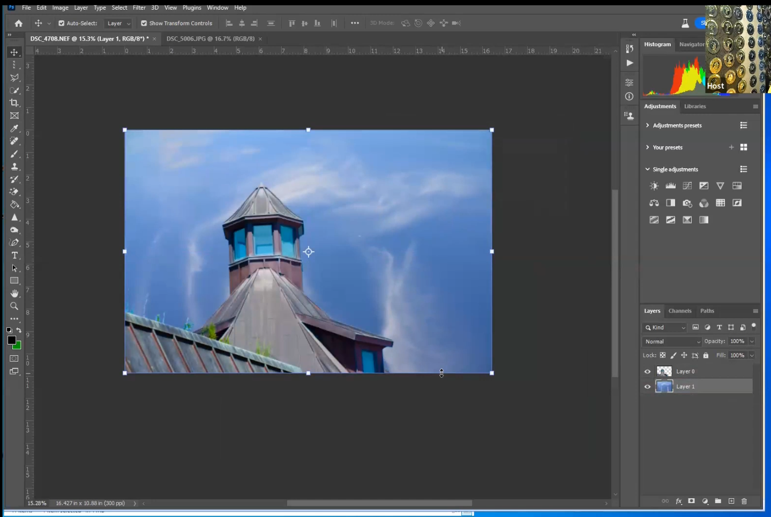Select the Zoom tool in toolbar
Screen dimensions: 771x517
pyautogui.click(x=14, y=306)
